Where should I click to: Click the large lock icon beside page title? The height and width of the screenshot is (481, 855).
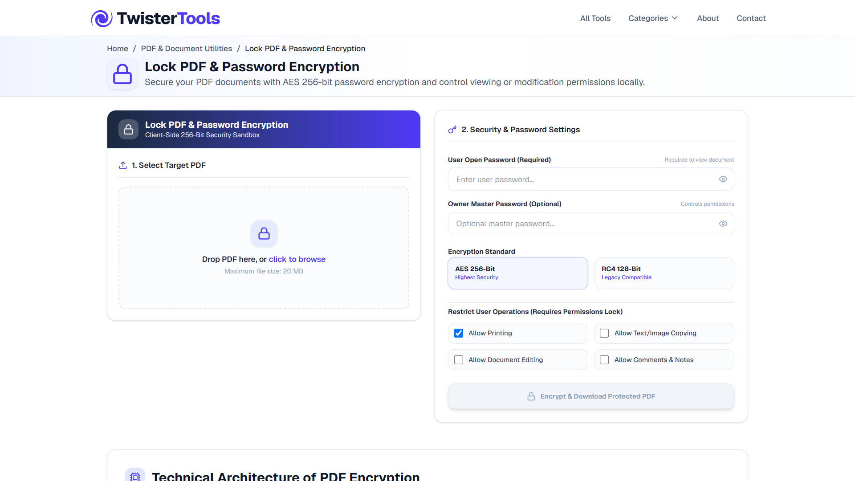point(122,74)
